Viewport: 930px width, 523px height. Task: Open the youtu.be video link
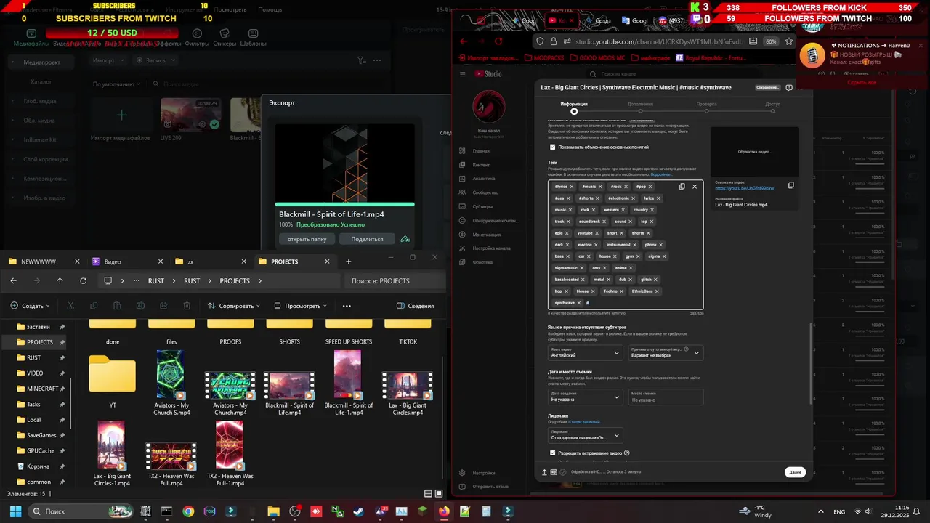[744, 188]
